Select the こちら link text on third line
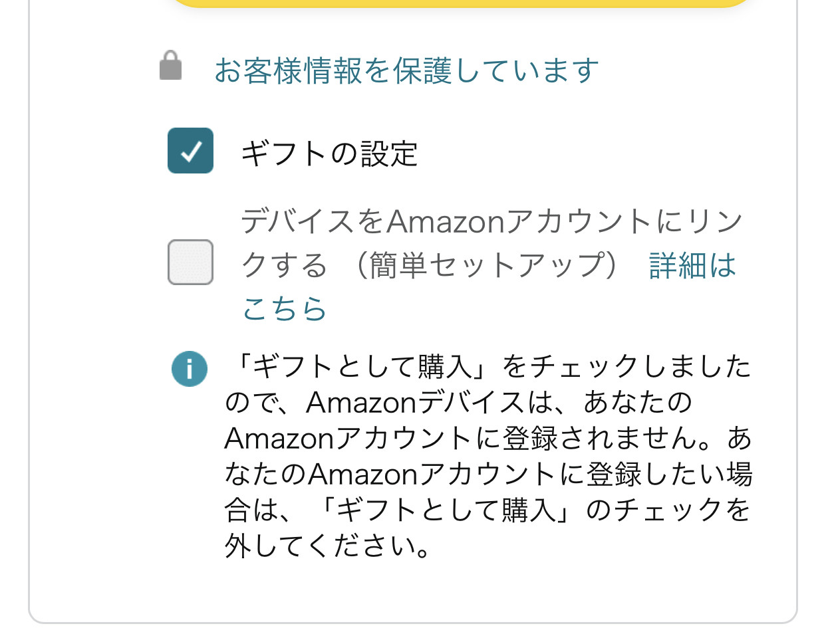The width and height of the screenshot is (826, 640). point(285,309)
